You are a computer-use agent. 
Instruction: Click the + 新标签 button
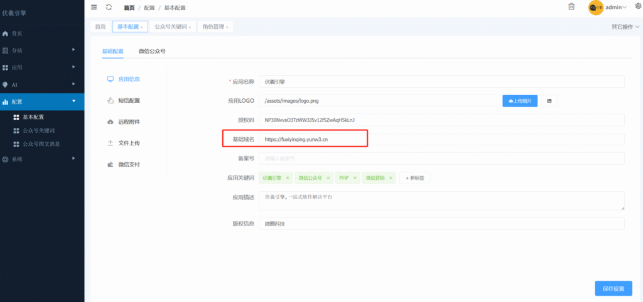[414, 178]
